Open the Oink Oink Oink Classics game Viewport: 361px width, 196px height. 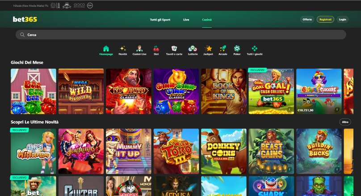(x=176, y=92)
